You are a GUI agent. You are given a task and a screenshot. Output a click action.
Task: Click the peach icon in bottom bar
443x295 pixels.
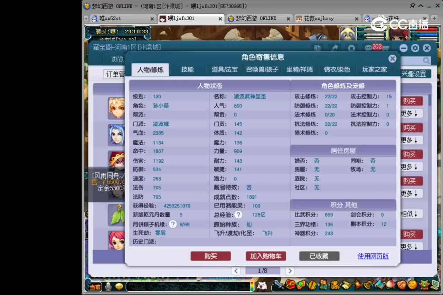[x=390, y=285]
